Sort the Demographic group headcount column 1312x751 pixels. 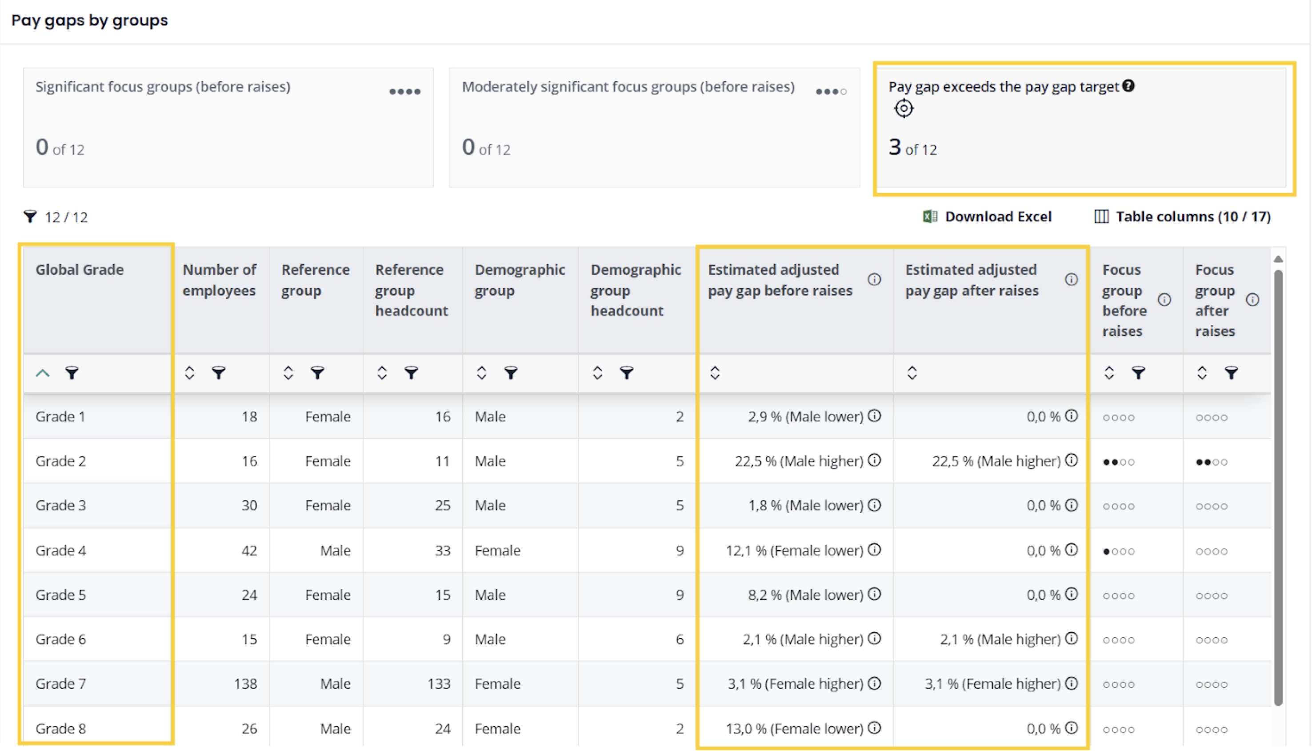(597, 372)
